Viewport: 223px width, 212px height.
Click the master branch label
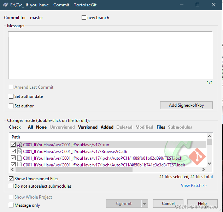tap(36, 18)
